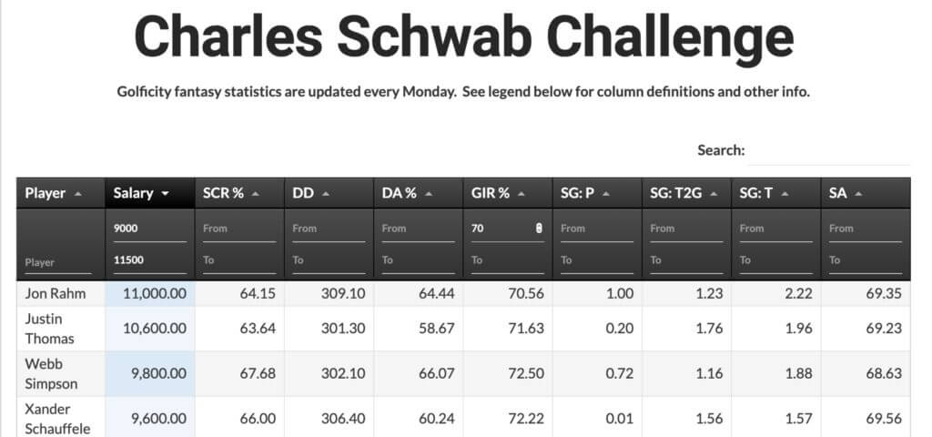Viewport: 932px width, 437px height.
Task: Edit the Salary maximum field showing 11500
Action: [x=148, y=260]
